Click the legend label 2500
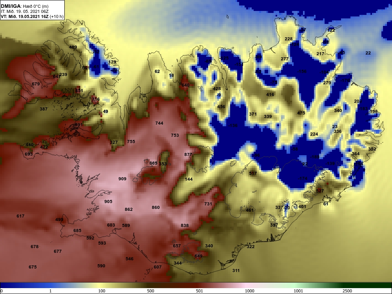392x294 pixels. click(347, 291)
